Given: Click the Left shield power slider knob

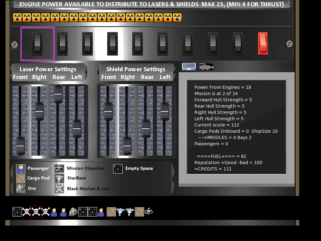Looking at the screenshot, I should pyautogui.click(x=165, y=111).
